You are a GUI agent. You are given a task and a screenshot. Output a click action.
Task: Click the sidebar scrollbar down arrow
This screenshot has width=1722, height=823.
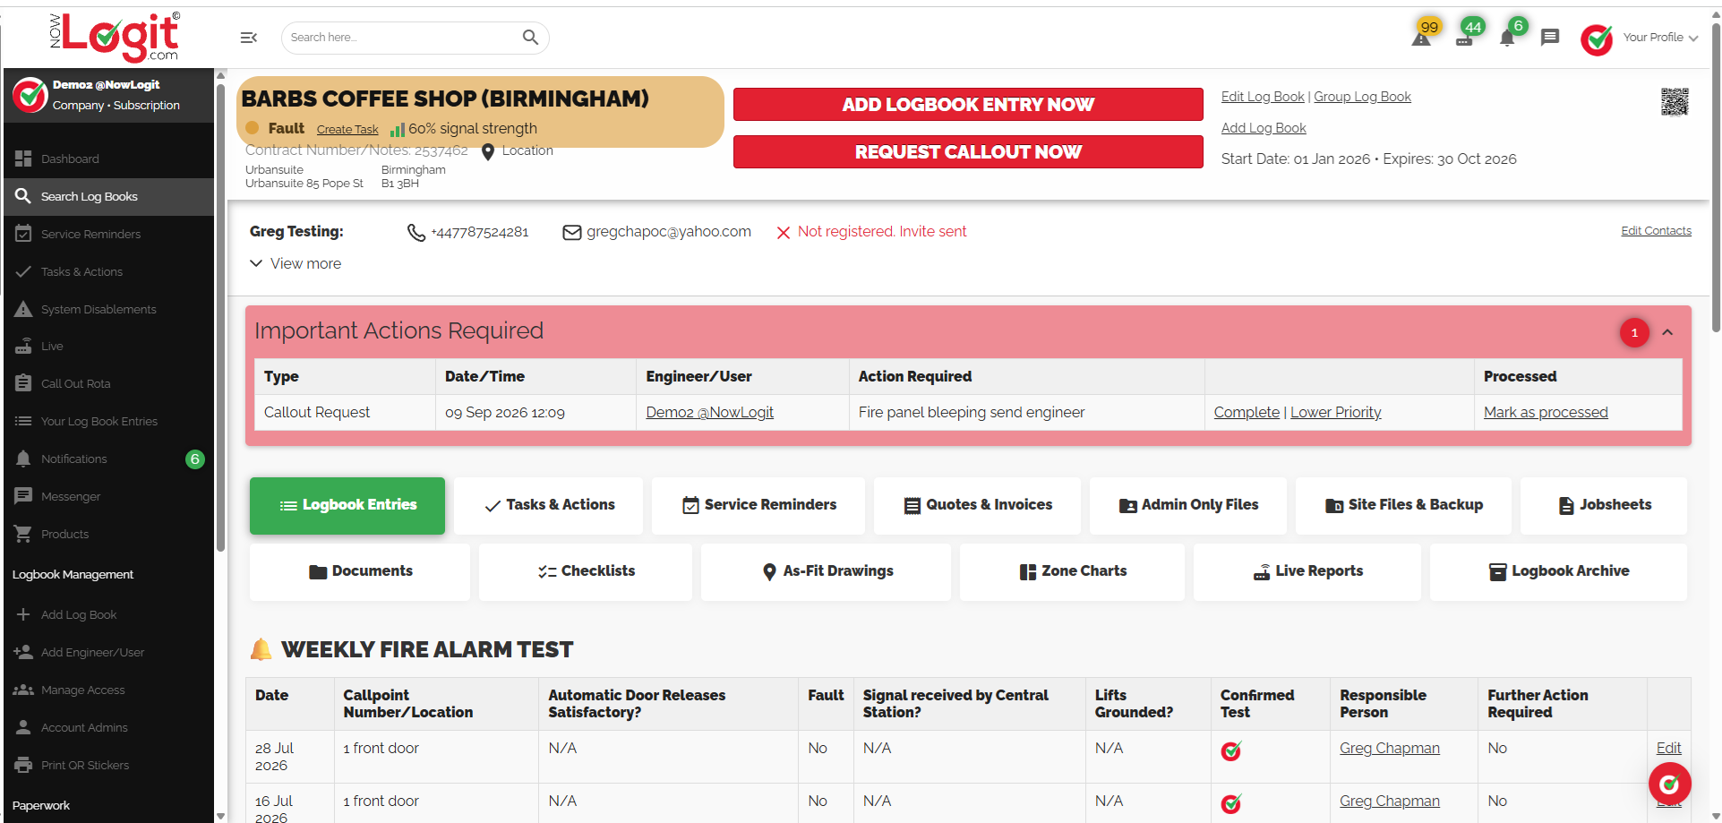coord(220,816)
